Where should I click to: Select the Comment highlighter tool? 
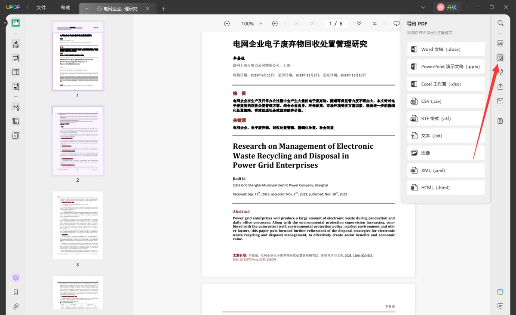coord(15,44)
